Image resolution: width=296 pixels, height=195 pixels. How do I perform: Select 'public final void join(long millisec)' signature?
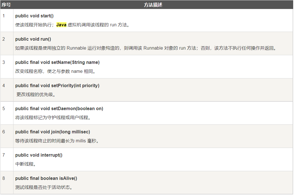click(53, 132)
